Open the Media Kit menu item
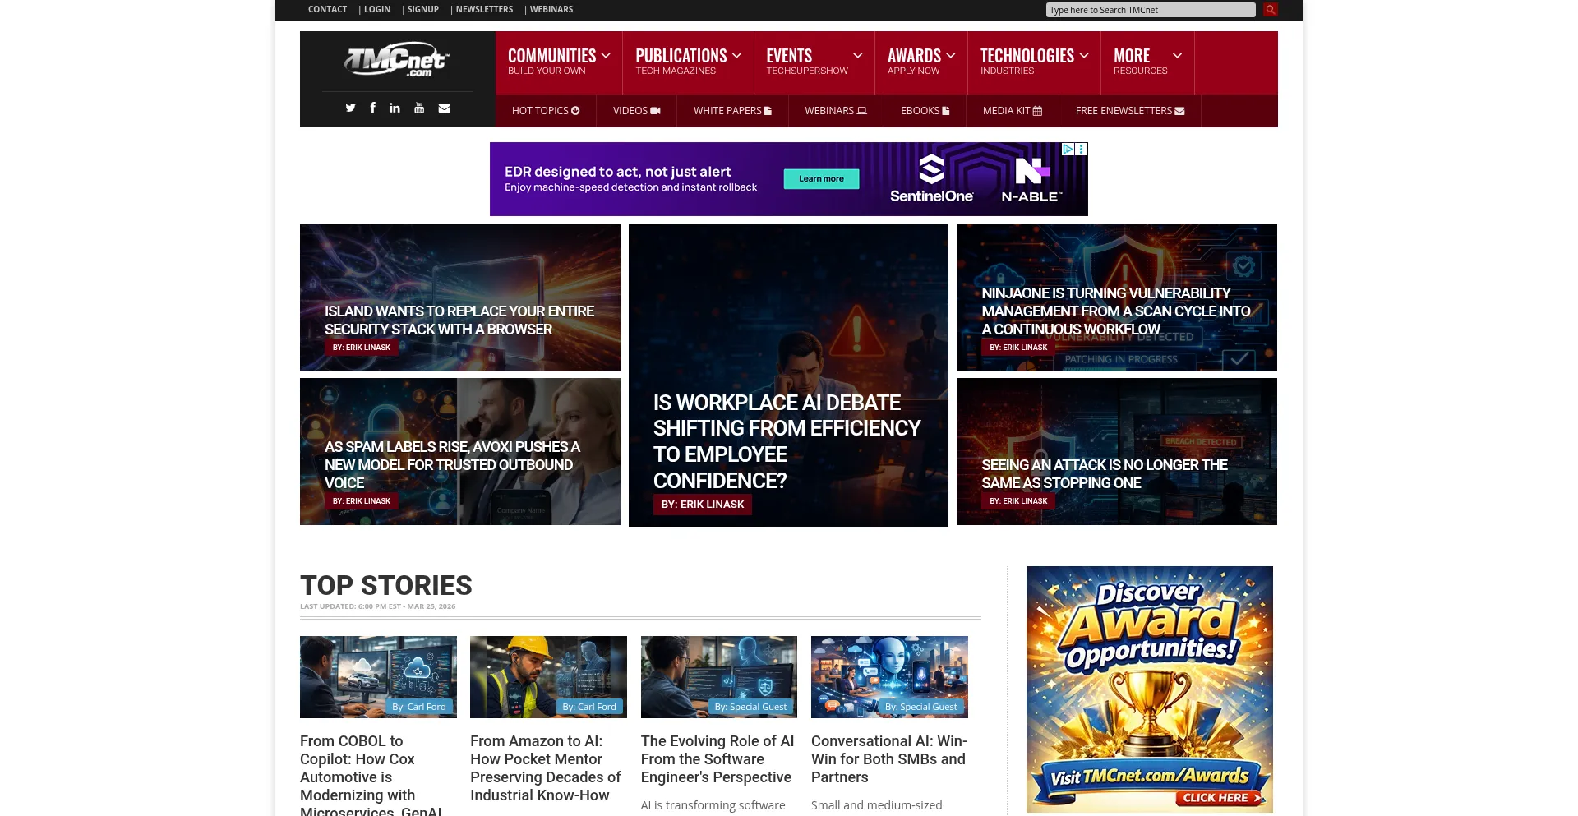 1013,111
